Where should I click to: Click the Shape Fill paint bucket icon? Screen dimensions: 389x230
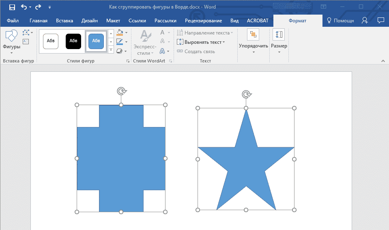(x=119, y=32)
